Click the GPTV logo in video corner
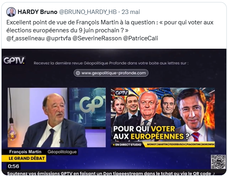Screen dimensions: 228x176 pyautogui.click(x=14, y=60)
